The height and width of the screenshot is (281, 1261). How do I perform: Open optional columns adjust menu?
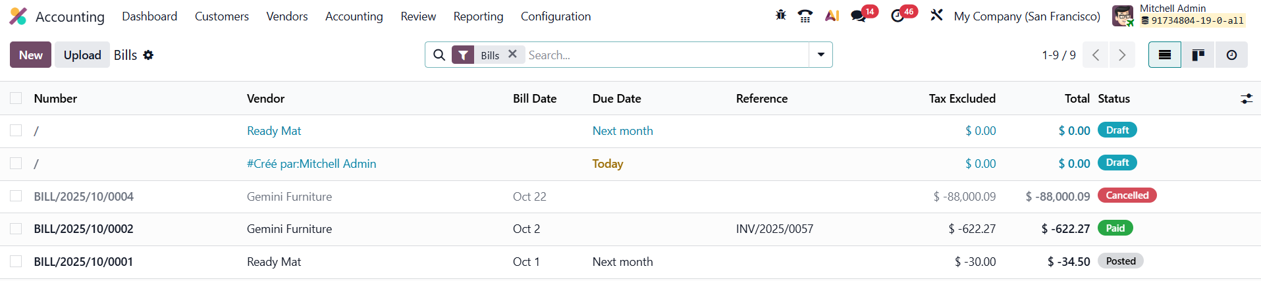coord(1247,99)
